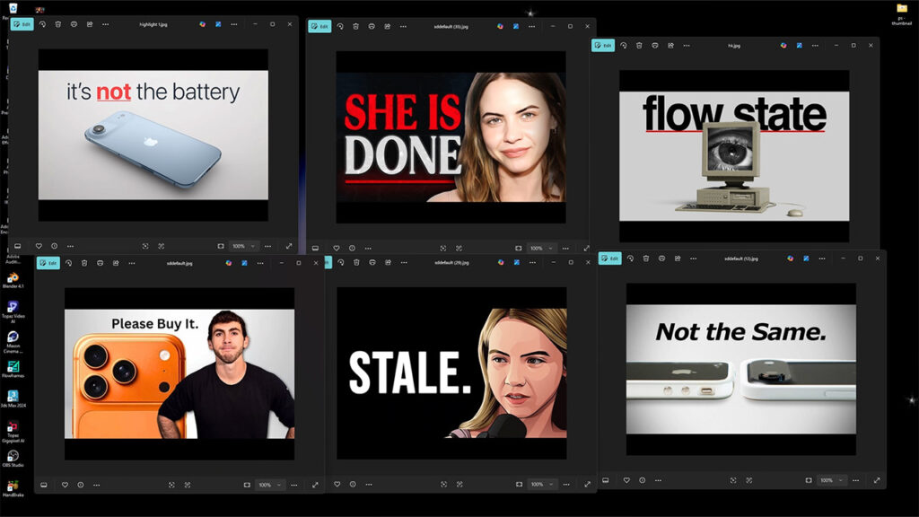Click Edit button in sddefault.jpg window
Viewport: 919px width, 517px height.
coord(48,263)
